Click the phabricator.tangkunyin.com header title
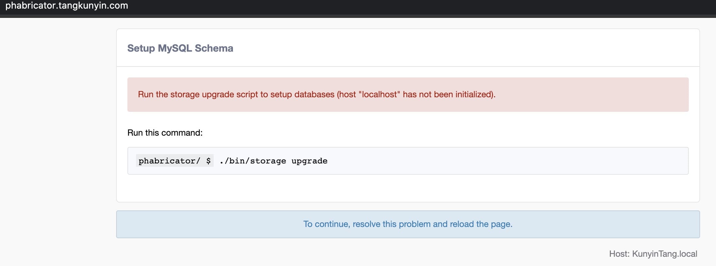 point(67,6)
